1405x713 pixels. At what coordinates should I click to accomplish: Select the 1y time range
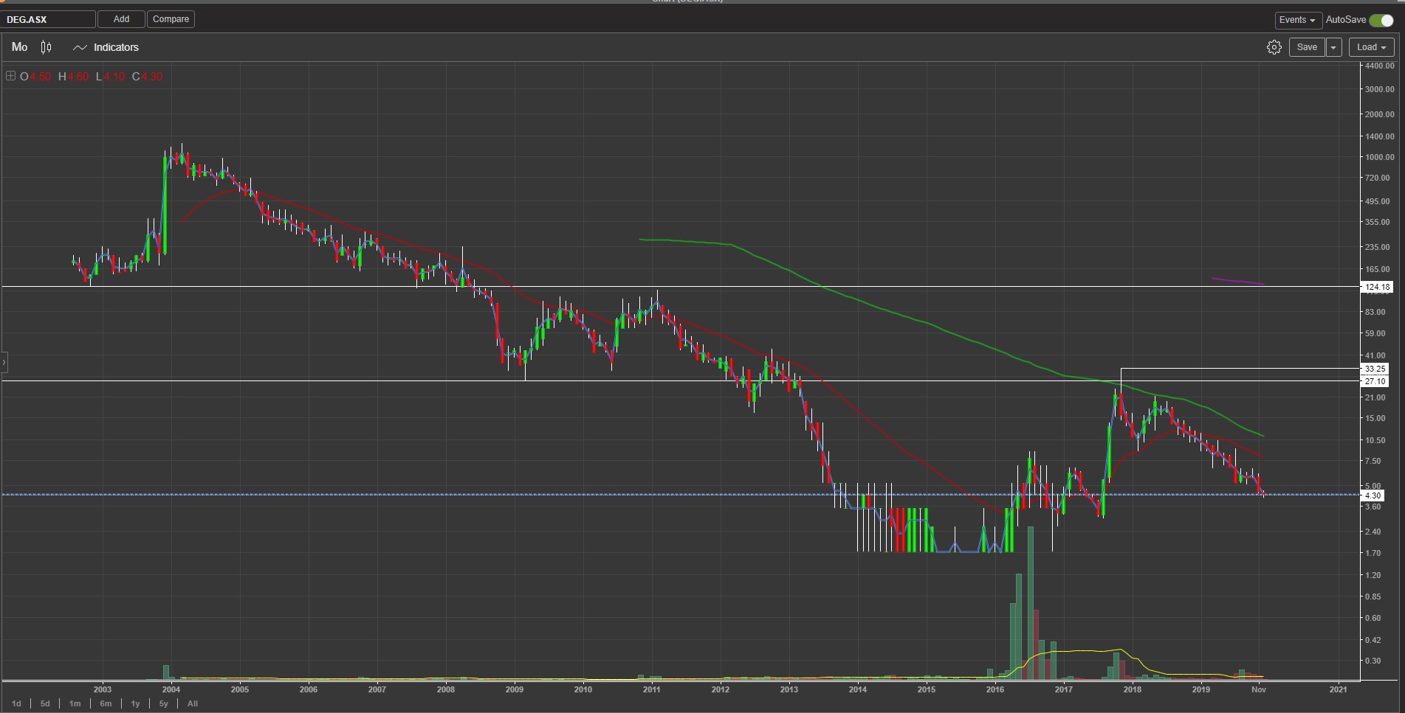(x=135, y=703)
